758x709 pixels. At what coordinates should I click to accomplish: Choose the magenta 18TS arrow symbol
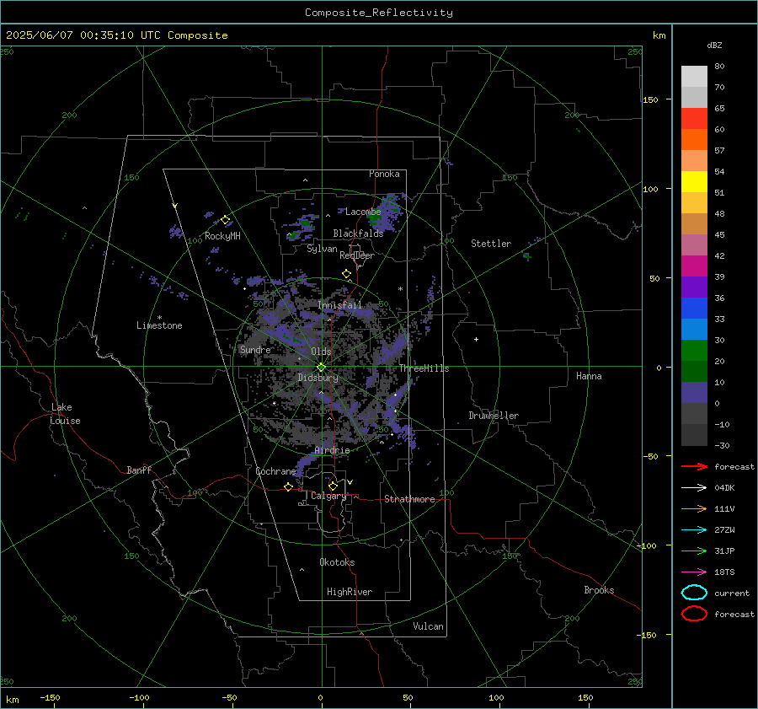click(x=694, y=572)
